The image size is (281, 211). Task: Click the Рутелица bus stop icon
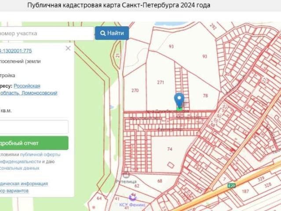coord(126,175)
